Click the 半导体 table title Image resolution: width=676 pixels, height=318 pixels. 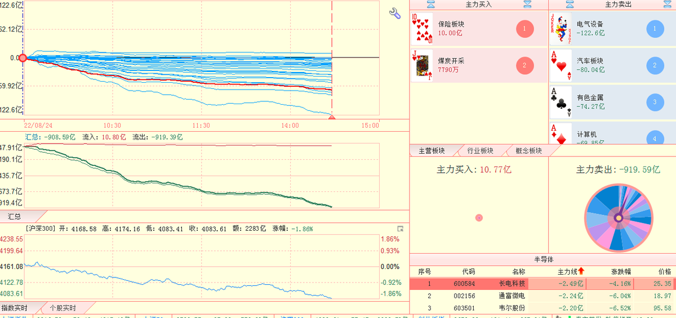pyautogui.click(x=544, y=259)
